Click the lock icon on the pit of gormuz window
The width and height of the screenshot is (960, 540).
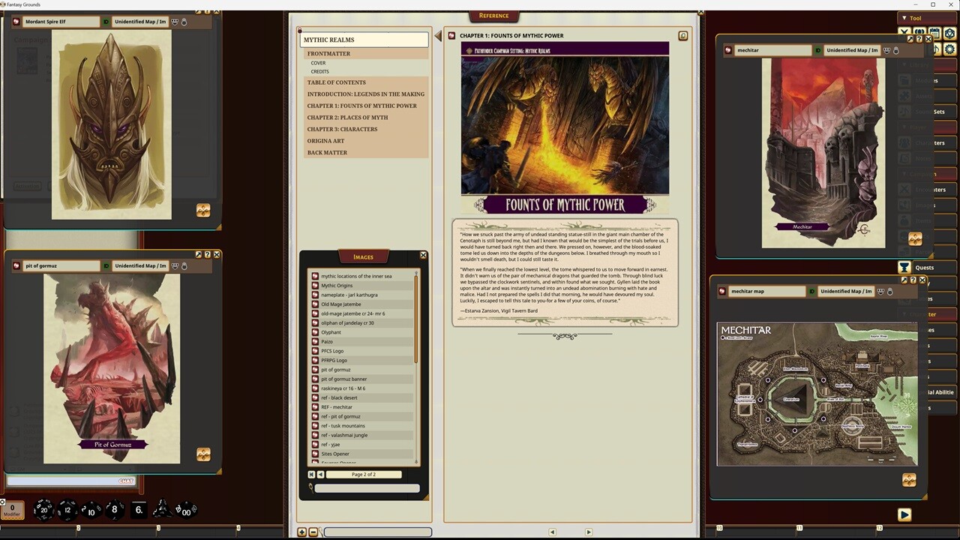coord(184,265)
